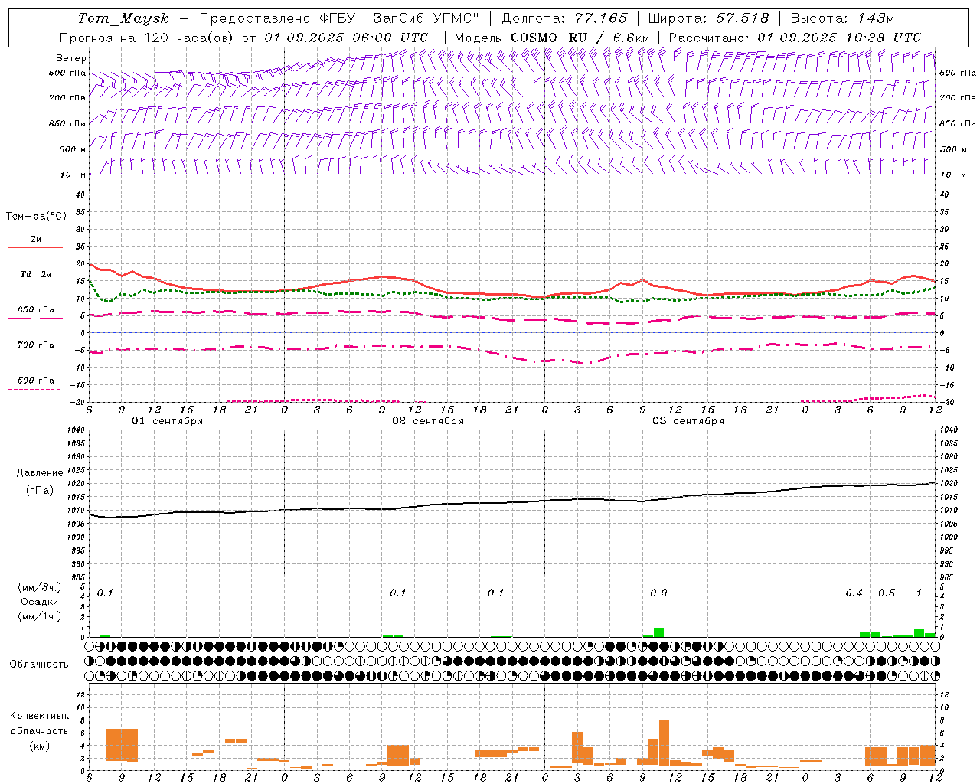Click the Тем-ра(°C) panel label
This screenshot has height=784, width=980.
36,217
